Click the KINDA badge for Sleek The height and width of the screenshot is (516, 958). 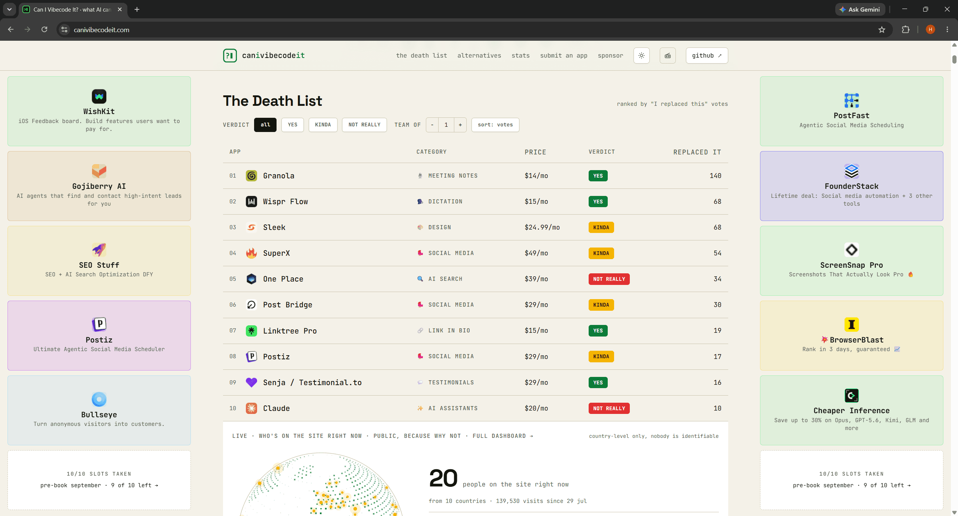(x=601, y=227)
